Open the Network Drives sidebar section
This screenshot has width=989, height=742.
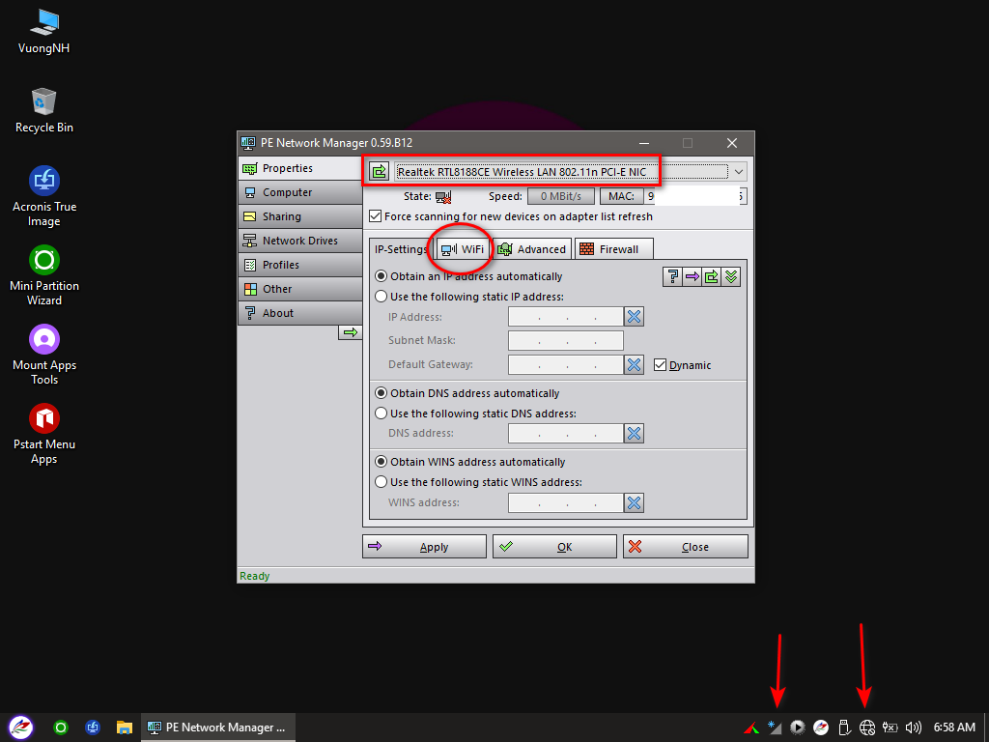[x=300, y=241]
